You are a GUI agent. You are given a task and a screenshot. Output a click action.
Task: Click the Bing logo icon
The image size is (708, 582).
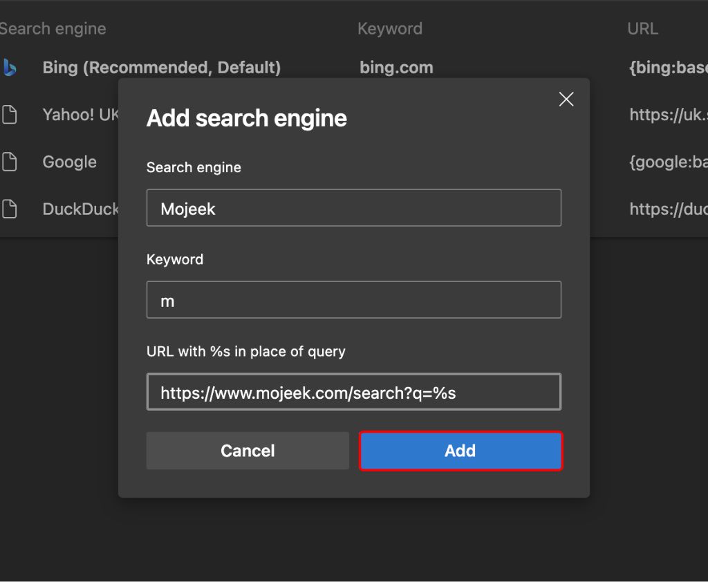point(10,68)
